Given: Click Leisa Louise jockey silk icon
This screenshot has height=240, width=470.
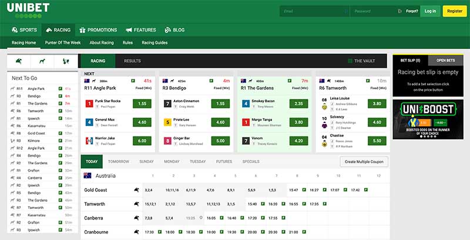Looking at the screenshot, I should [x=324, y=107].
